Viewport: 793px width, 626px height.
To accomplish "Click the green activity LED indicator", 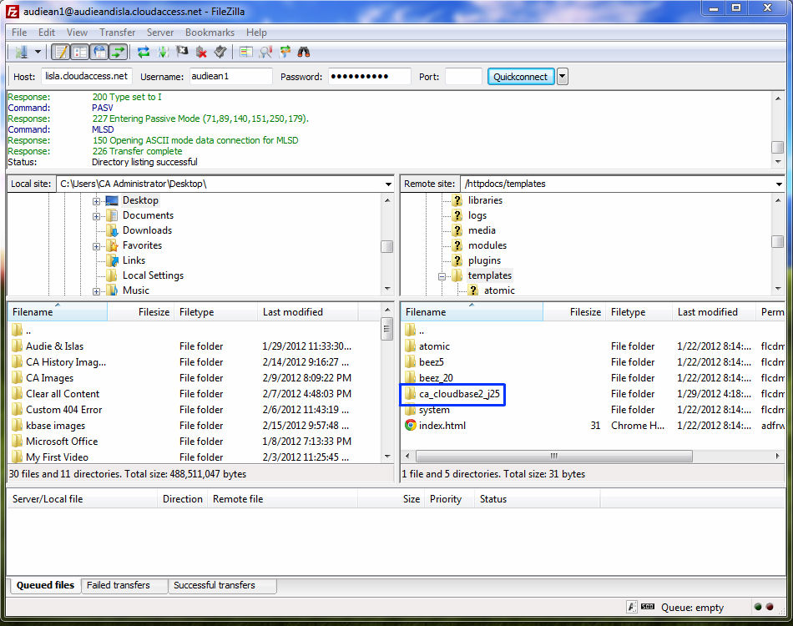I will click(758, 606).
